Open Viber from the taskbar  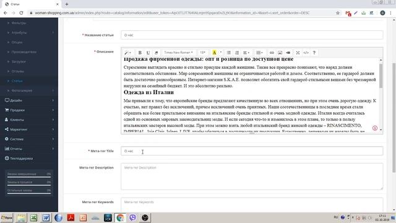point(132,217)
